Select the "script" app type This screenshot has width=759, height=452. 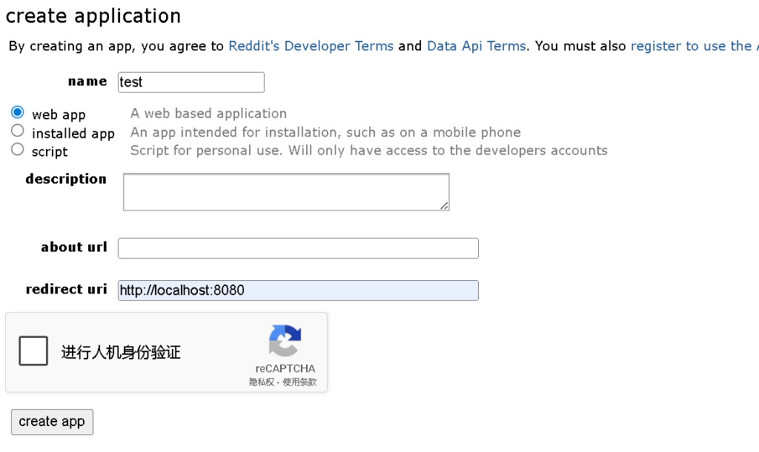pos(16,149)
